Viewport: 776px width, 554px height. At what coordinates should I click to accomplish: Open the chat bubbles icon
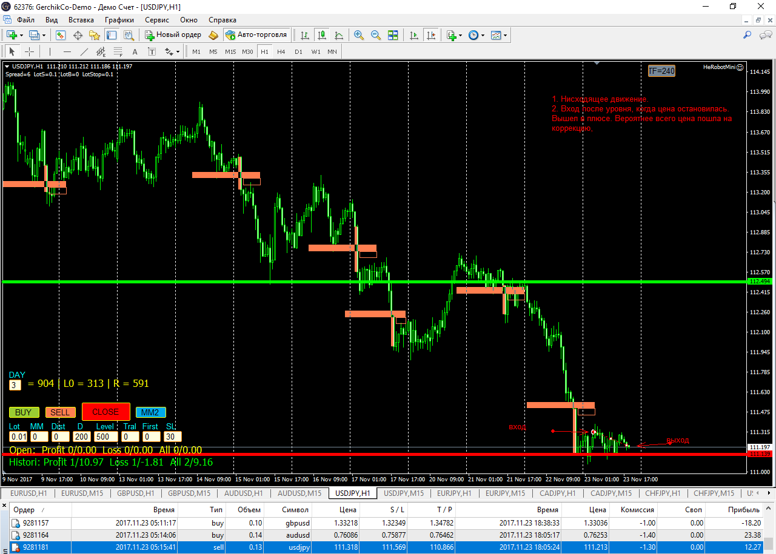pyautogui.click(x=765, y=35)
